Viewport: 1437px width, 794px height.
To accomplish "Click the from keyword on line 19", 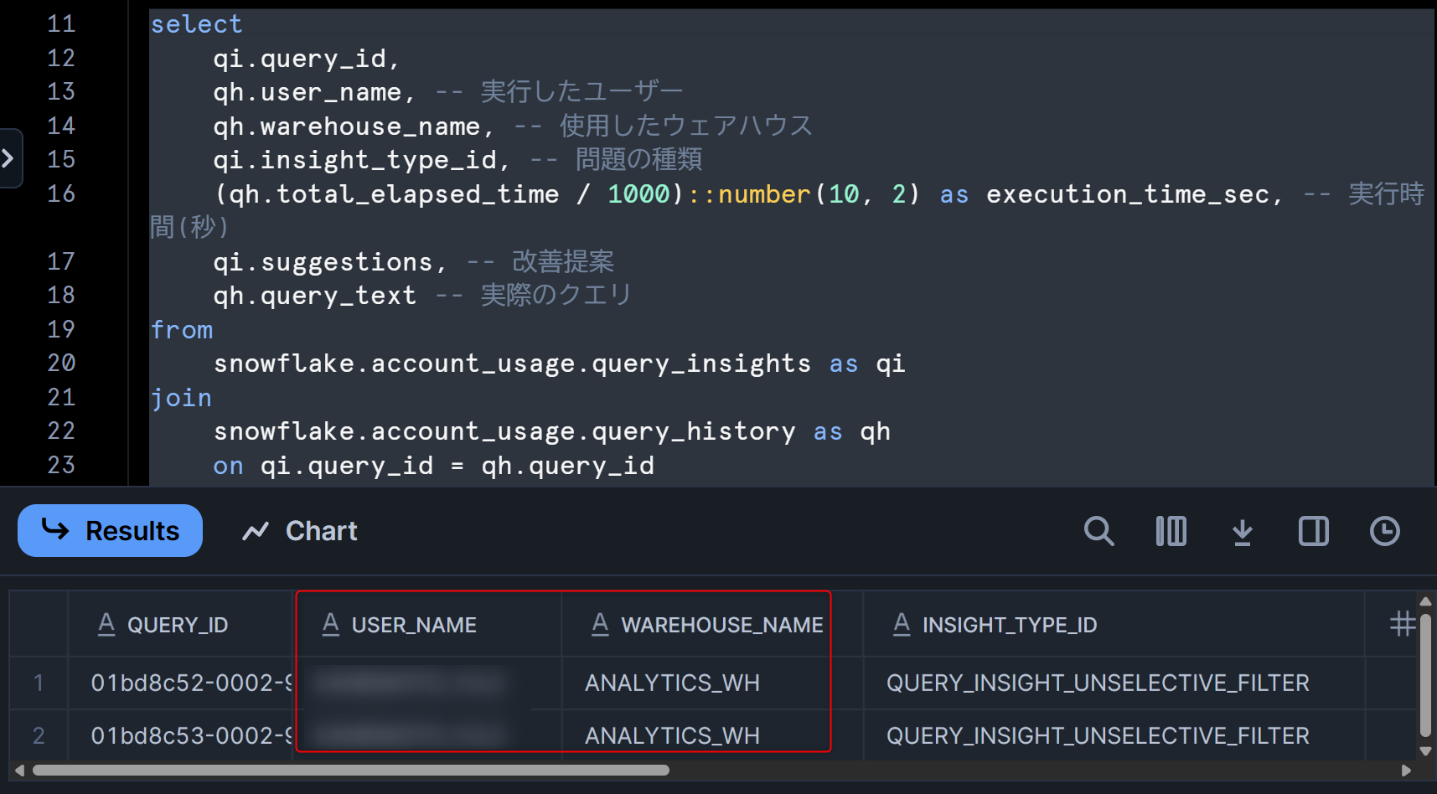I will pyautogui.click(x=182, y=330).
